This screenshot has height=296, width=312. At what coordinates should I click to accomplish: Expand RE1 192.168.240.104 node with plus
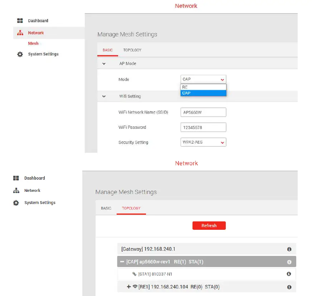tap(129, 287)
